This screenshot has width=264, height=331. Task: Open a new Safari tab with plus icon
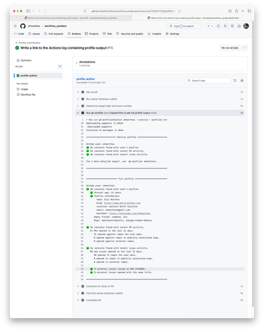(x=242, y=10)
